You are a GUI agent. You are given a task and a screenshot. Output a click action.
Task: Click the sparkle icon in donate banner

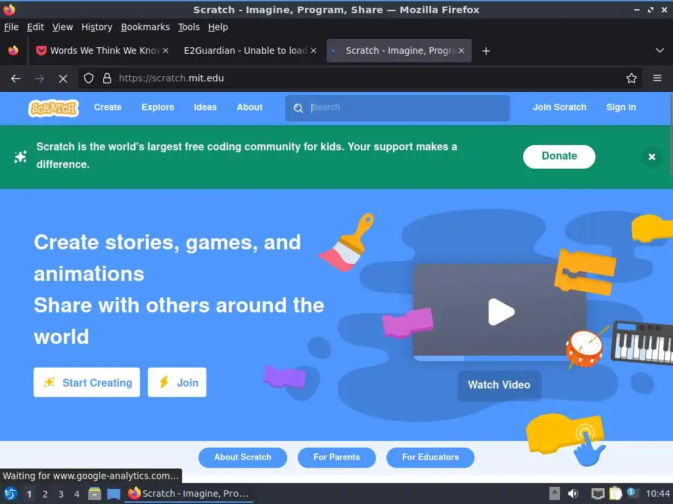click(20, 157)
